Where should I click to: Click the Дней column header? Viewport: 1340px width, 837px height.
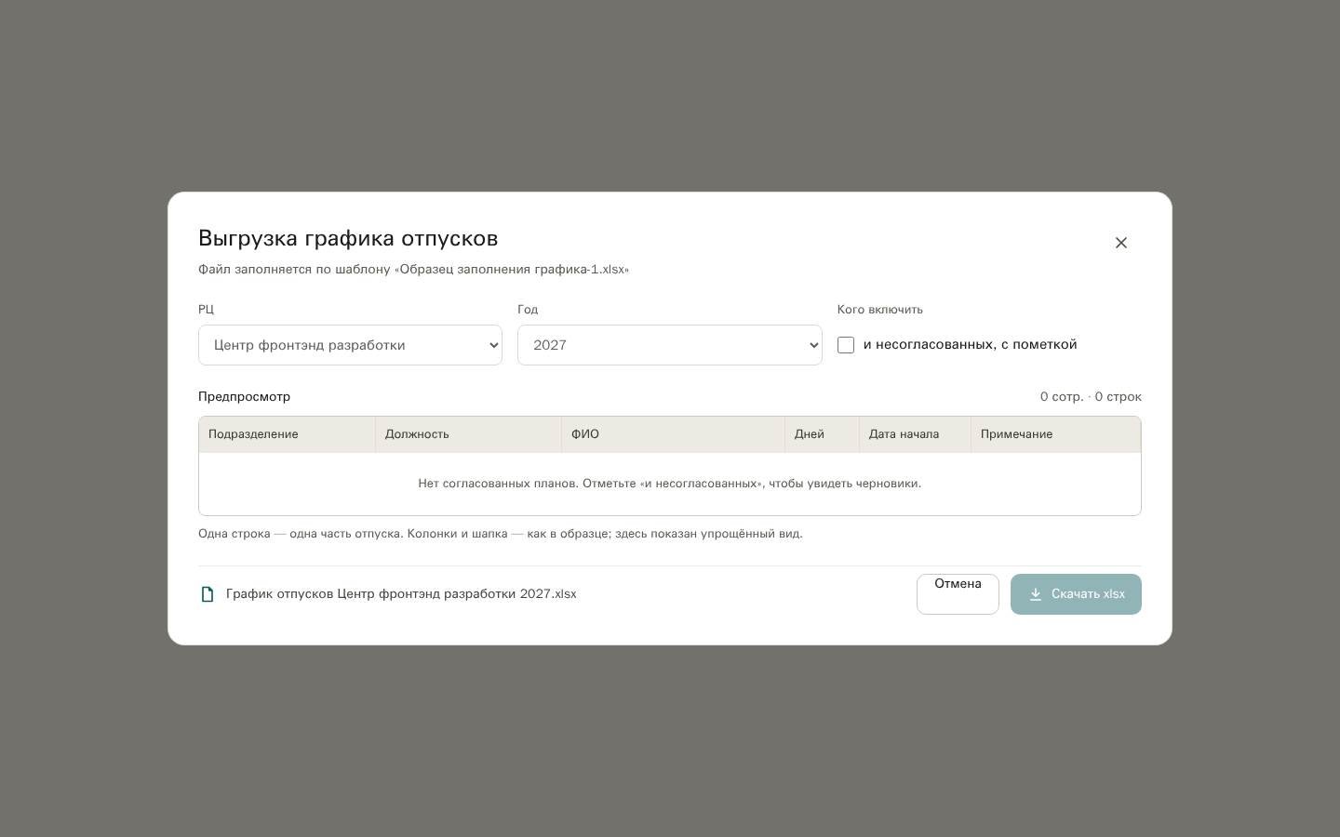(x=822, y=434)
